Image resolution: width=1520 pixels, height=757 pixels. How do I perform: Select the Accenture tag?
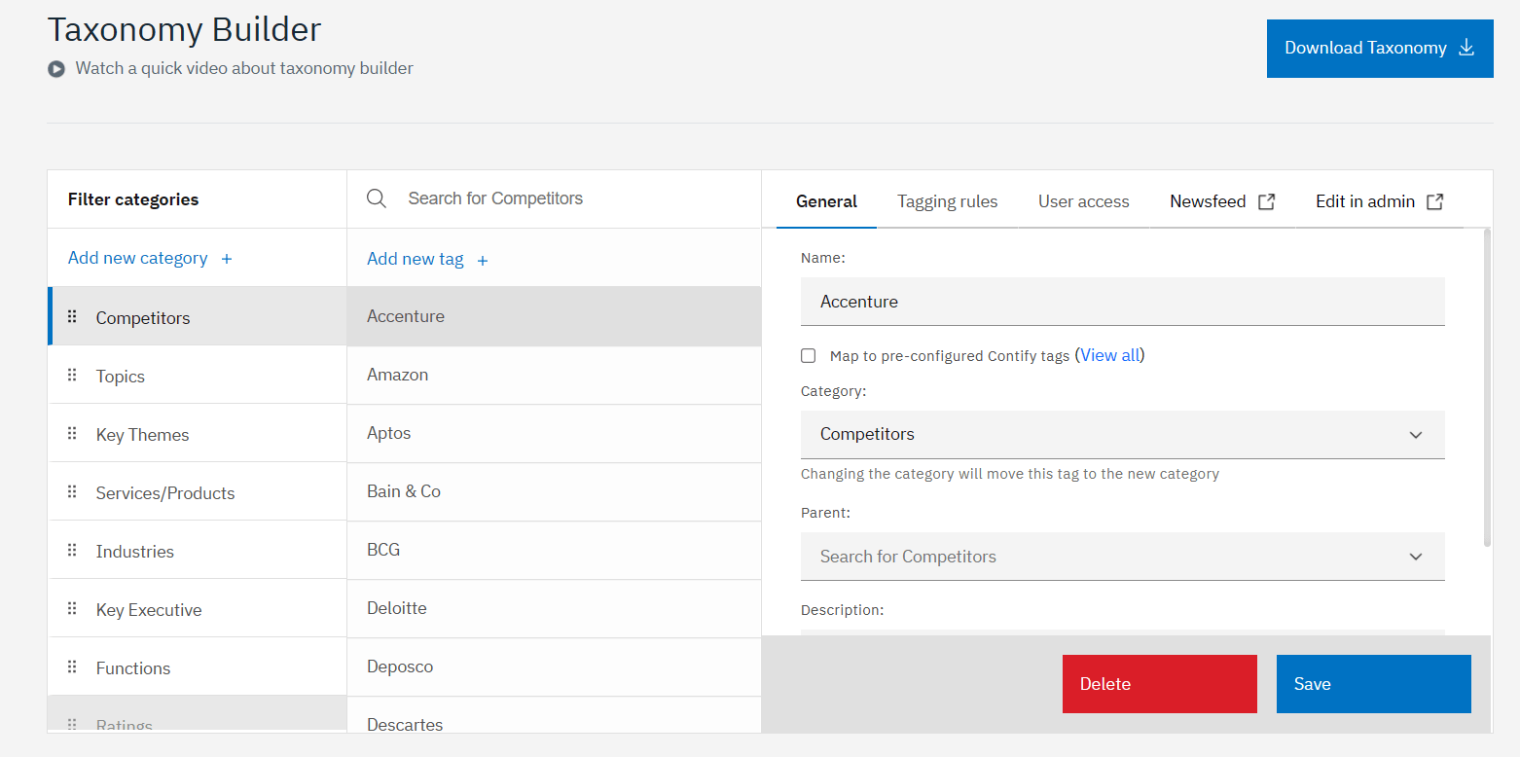coord(554,316)
